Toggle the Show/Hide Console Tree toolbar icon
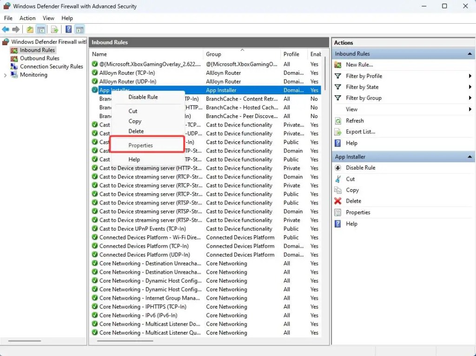Image resolution: width=476 pixels, height=356 pixels. (41, 29)
